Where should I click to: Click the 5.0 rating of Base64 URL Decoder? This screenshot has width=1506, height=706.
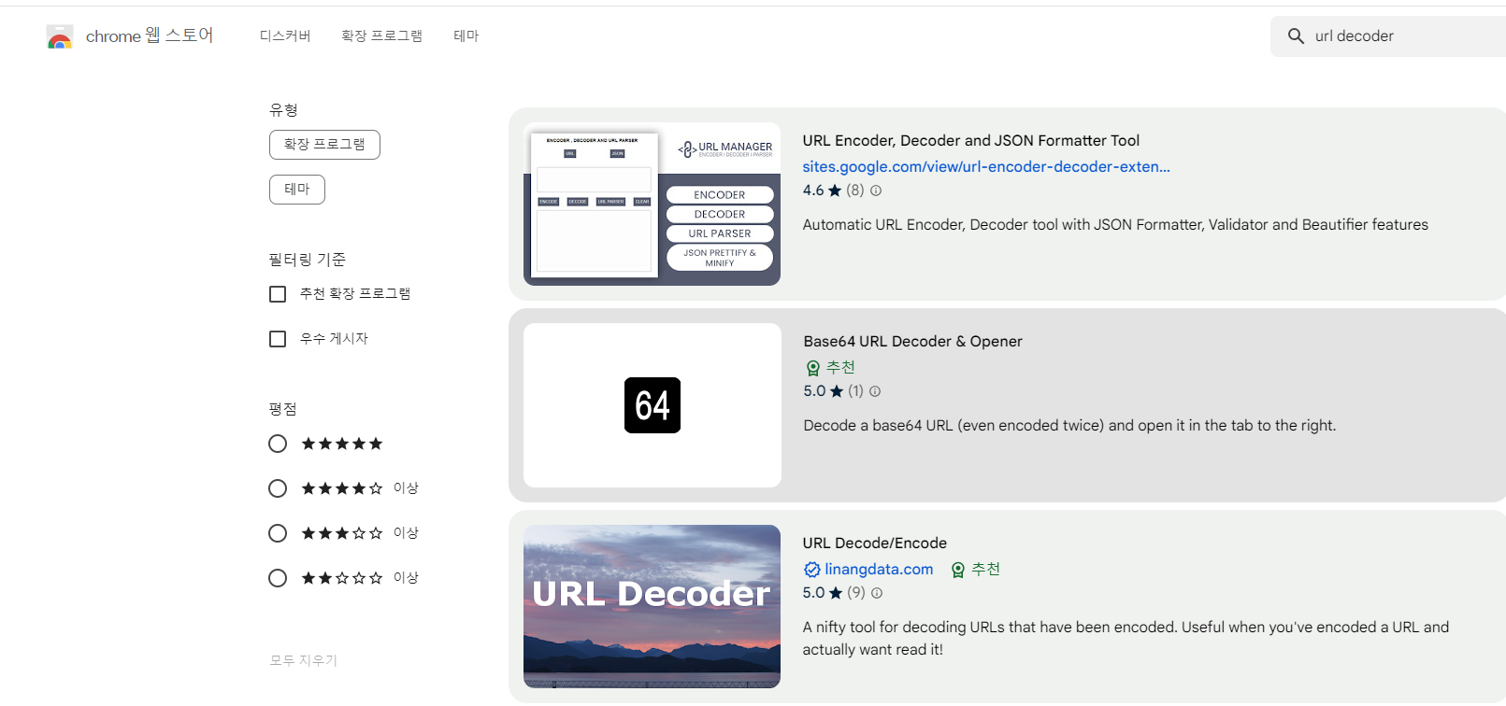(x=814, y=391)
